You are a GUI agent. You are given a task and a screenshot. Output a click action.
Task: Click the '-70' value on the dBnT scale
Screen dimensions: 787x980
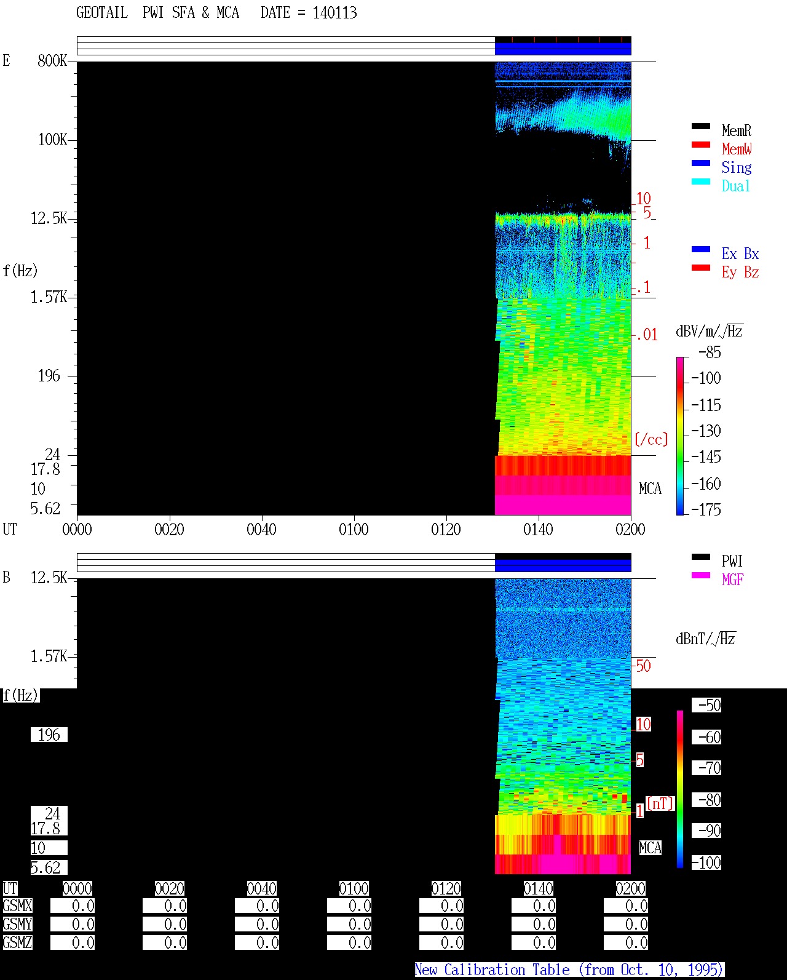click(x=706, y=768)
